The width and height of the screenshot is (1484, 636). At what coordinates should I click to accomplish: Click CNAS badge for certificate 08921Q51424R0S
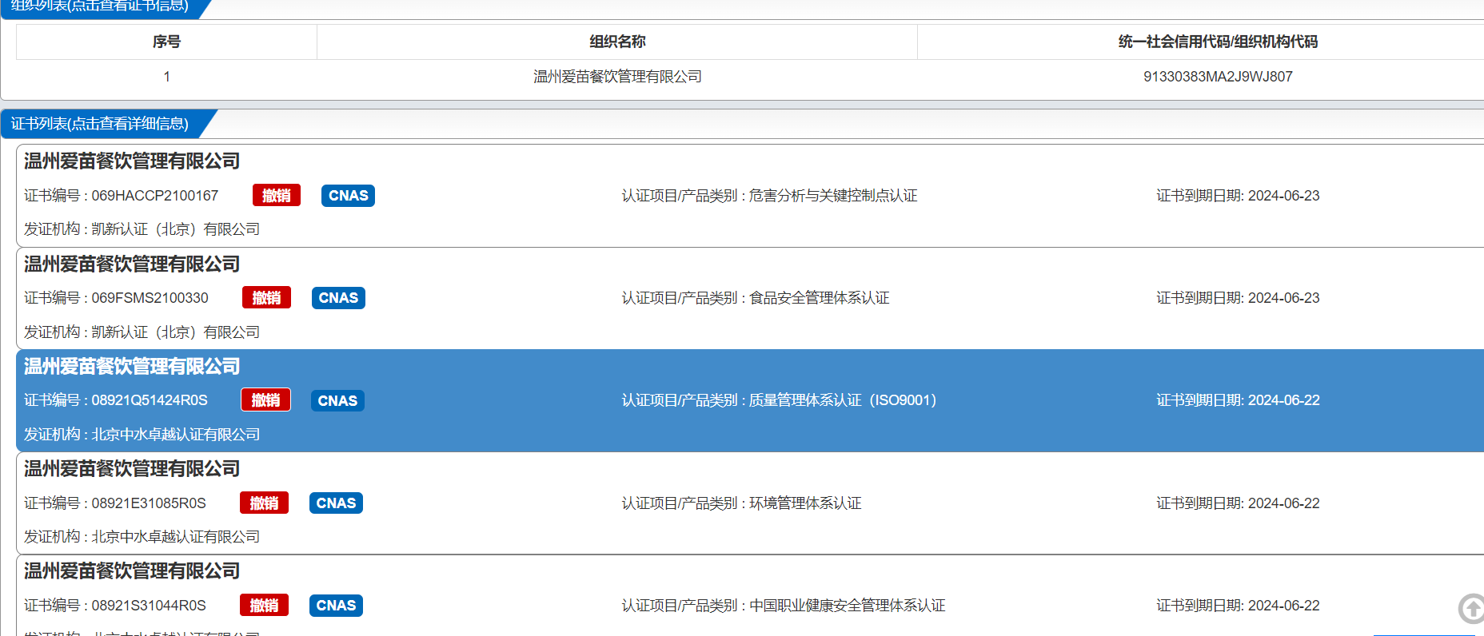click(x=337, y=400)
